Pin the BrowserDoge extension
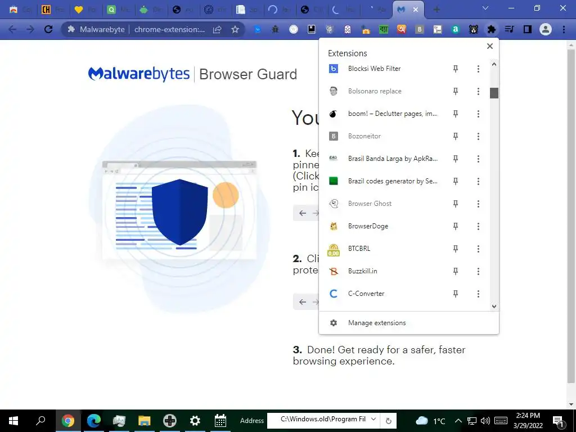 456,226
